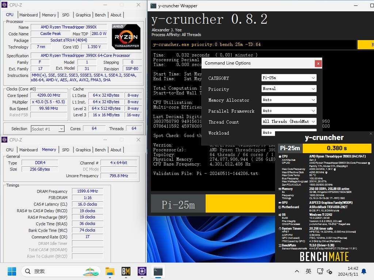Select Graphics tab in top CPU-Z window
Screen dimensions: 374x280
point(83,15)
